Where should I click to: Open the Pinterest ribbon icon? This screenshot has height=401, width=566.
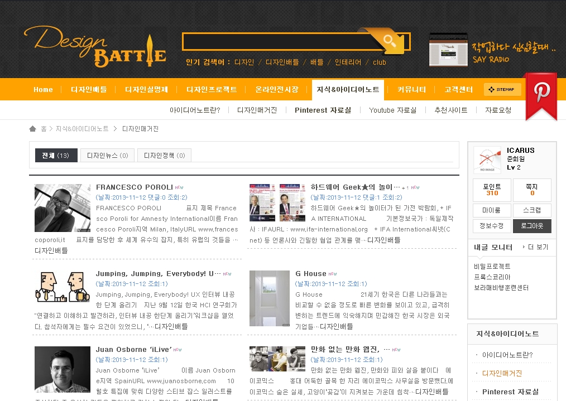(x=540, y=94)
